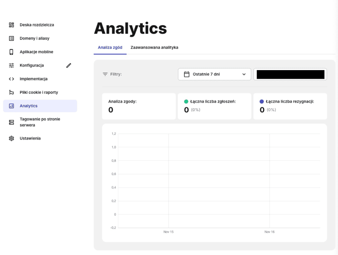Click the Implementacja code brackets icon

point(11,79)
